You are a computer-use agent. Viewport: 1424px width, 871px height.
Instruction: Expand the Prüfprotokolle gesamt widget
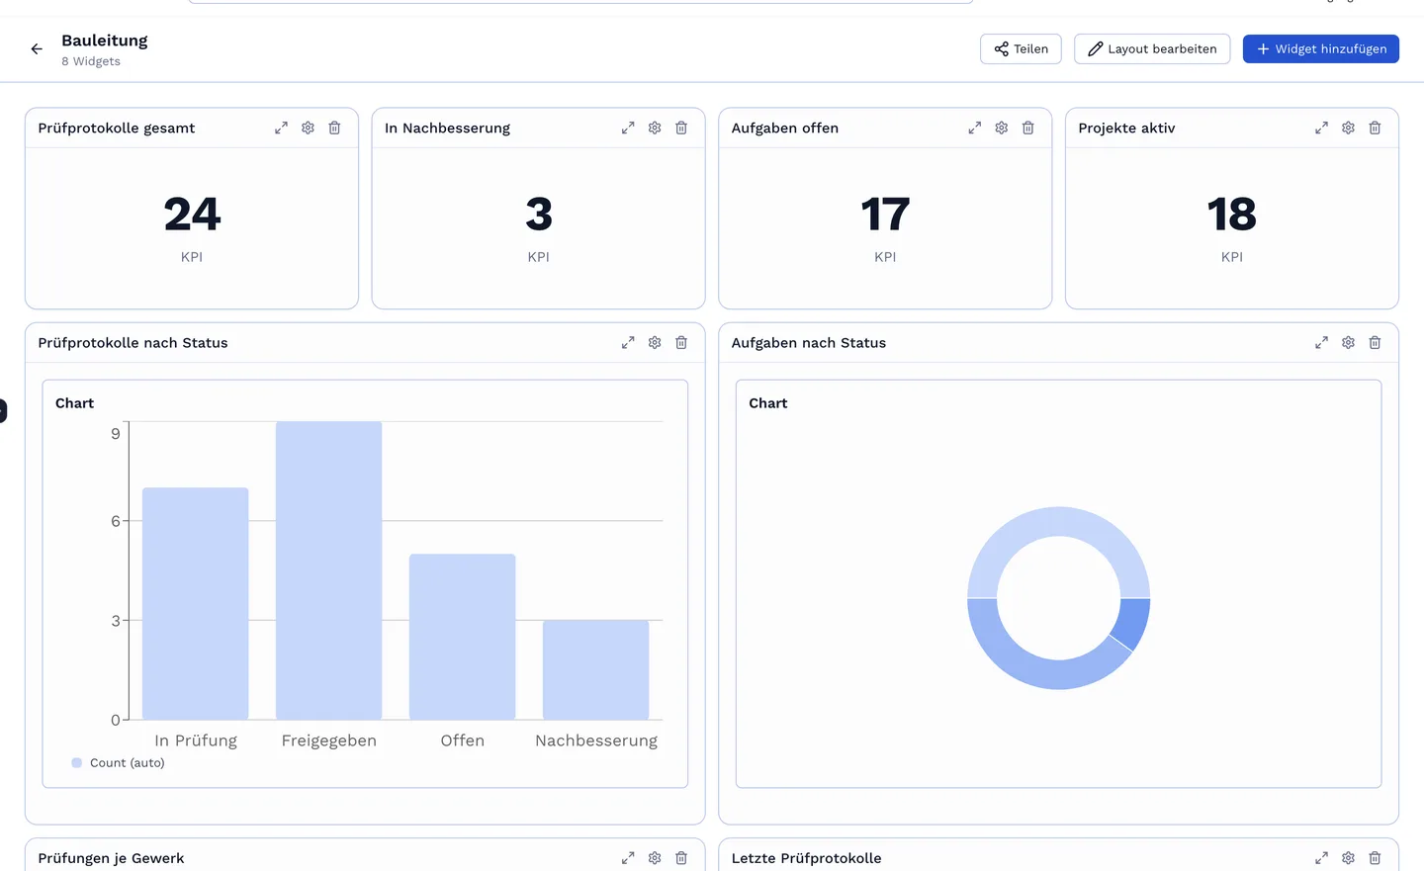pyautogui.click(x=281, y=128)
